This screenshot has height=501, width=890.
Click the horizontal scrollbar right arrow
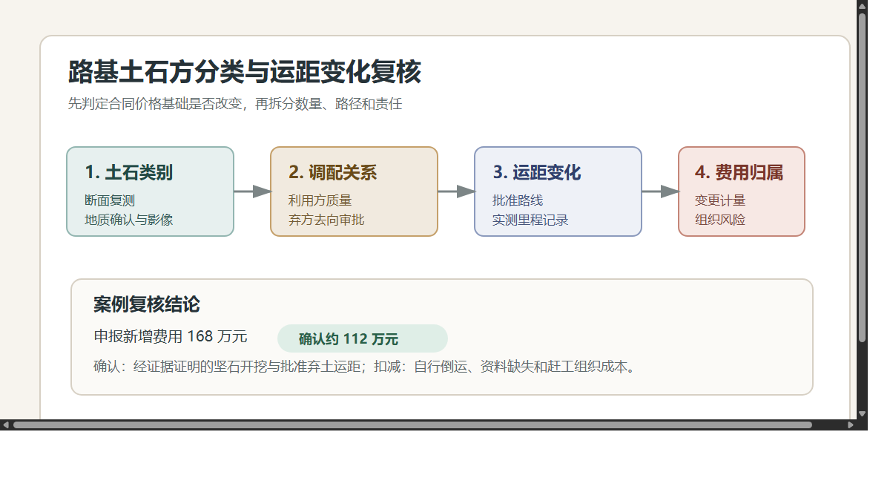(x=851, y=425)
